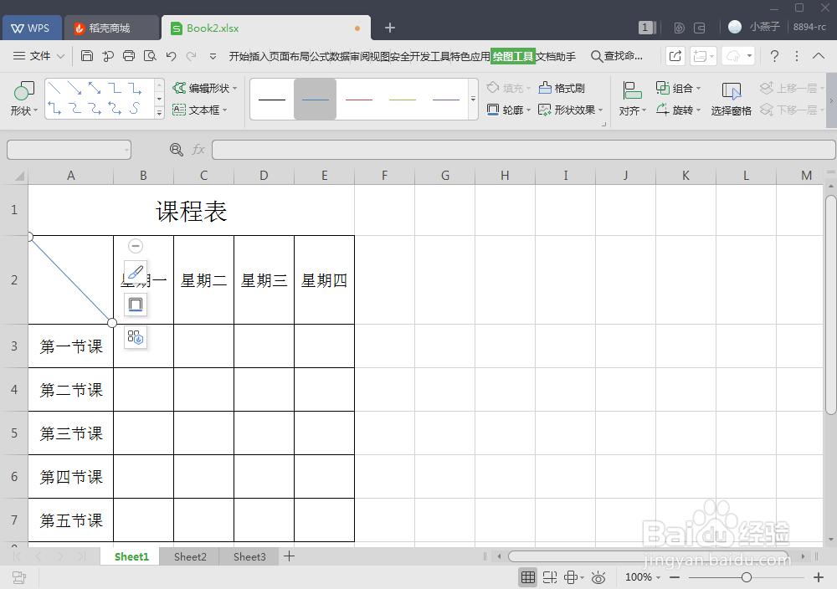Click the Undo arrow
Image resolution: width=837 pixels, height=589 pixels.
[171, 55]
